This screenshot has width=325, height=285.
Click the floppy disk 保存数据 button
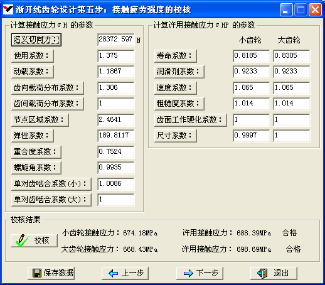(x=51, y=273)
